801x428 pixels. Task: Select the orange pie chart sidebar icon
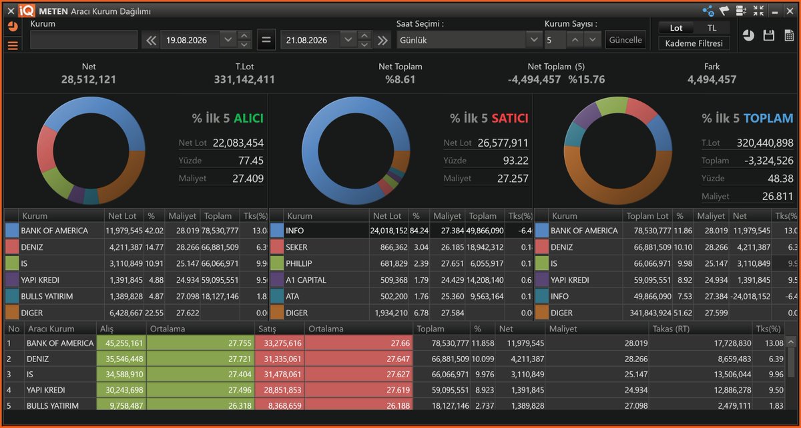tap(13, 27)
